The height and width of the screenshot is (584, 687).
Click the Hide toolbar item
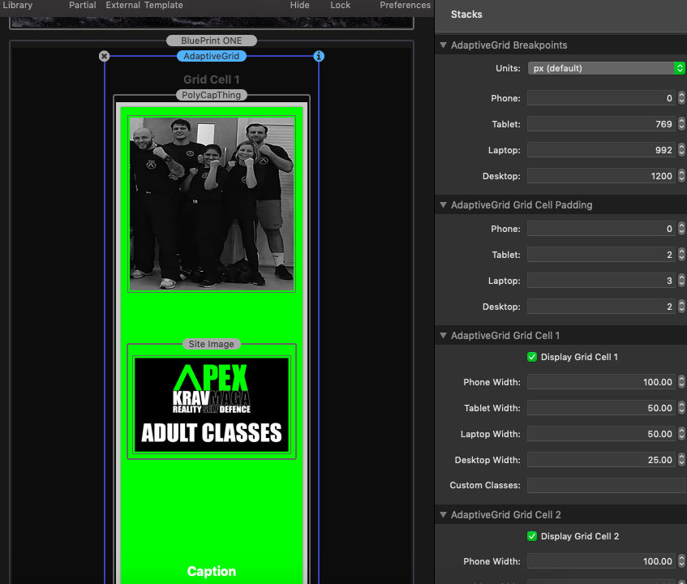[x=299, y=5]
